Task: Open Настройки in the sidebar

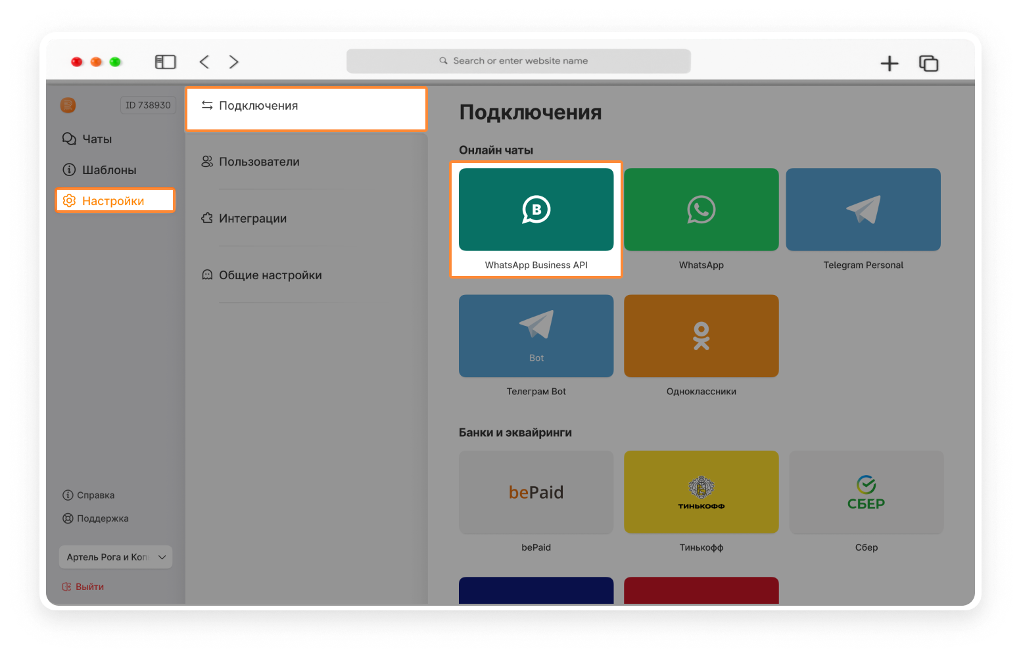Action: tap(115, 200)
